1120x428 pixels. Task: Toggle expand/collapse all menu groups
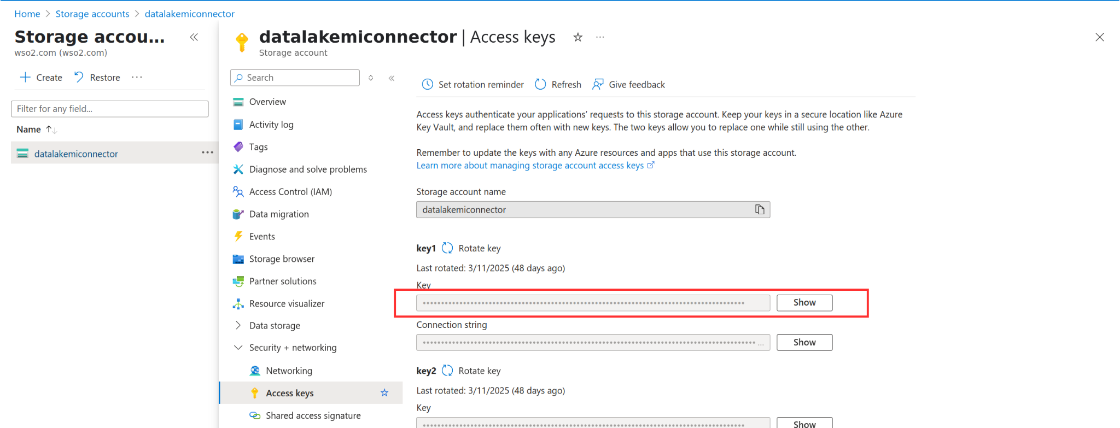pyautogui.click(x=371, y=78)
